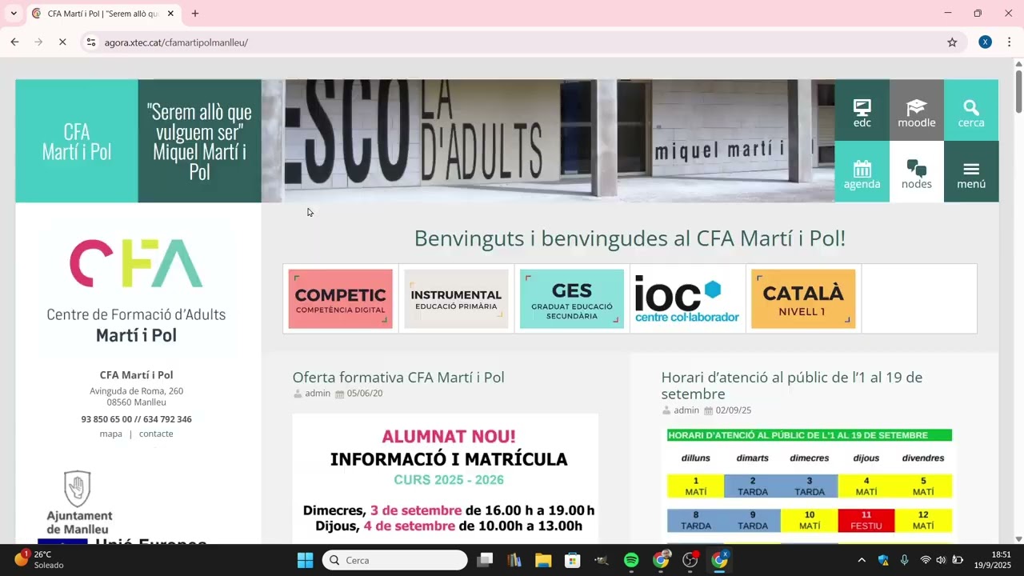Open the COMPETIC competència digital banner
Viewport: 1024px width, 576px height.
pos(340,299)
